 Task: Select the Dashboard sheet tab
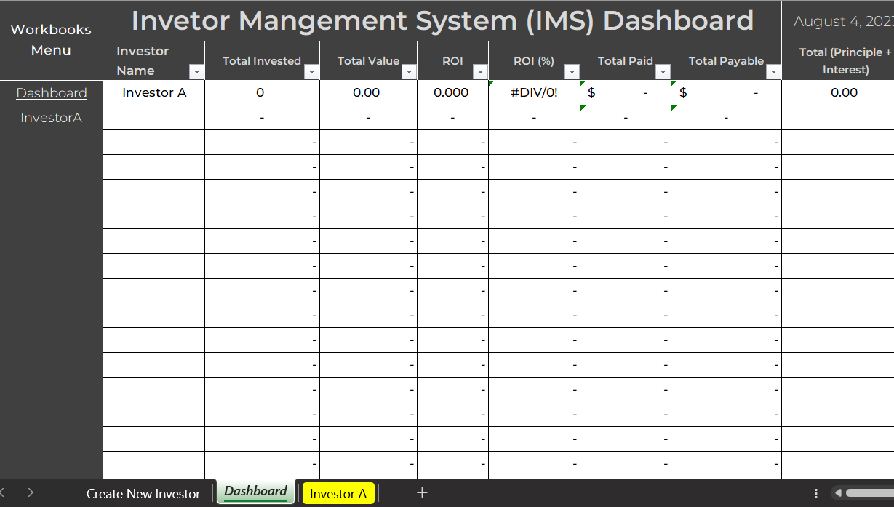click(255, 492)
